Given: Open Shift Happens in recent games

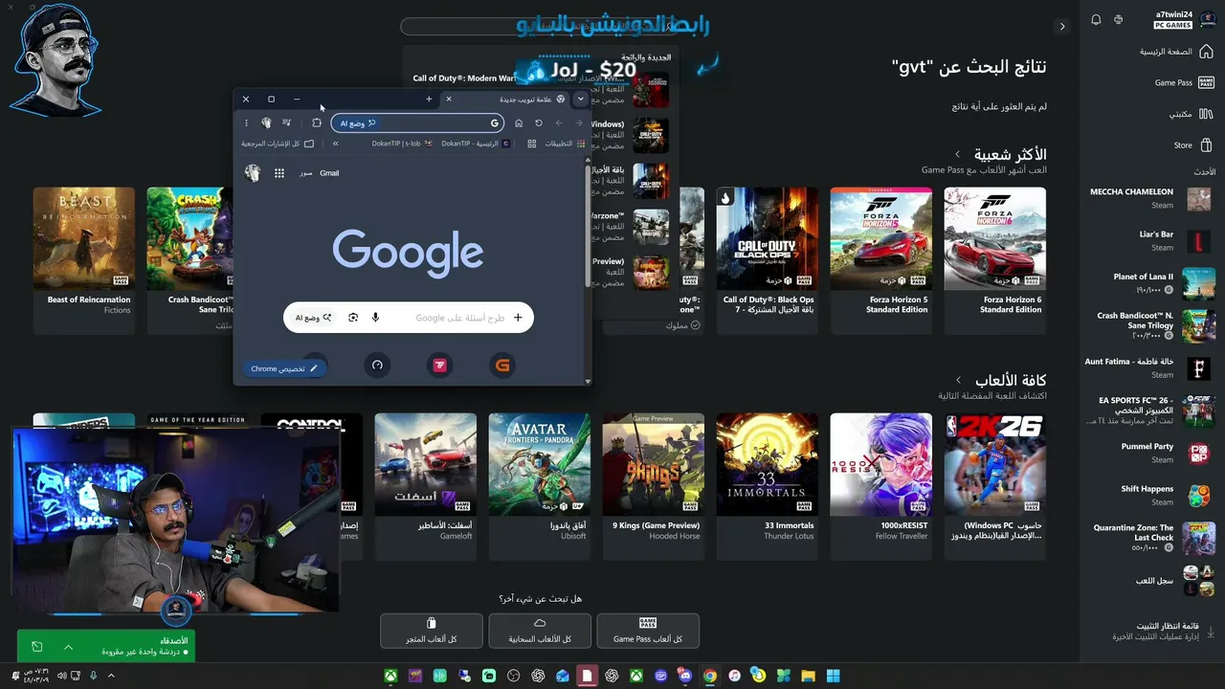Looking at the screenshot, I should pos(1166,495).
